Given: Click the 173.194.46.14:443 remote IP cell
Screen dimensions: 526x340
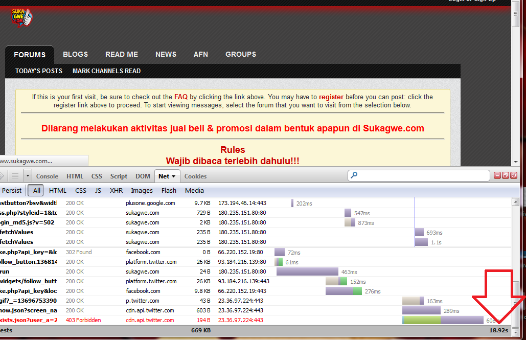Looking at the screenshot, I should [242, 203].
